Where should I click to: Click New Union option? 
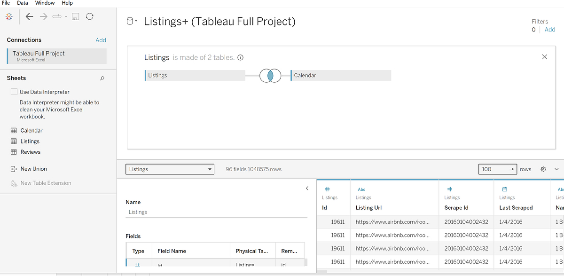(33, 169)
